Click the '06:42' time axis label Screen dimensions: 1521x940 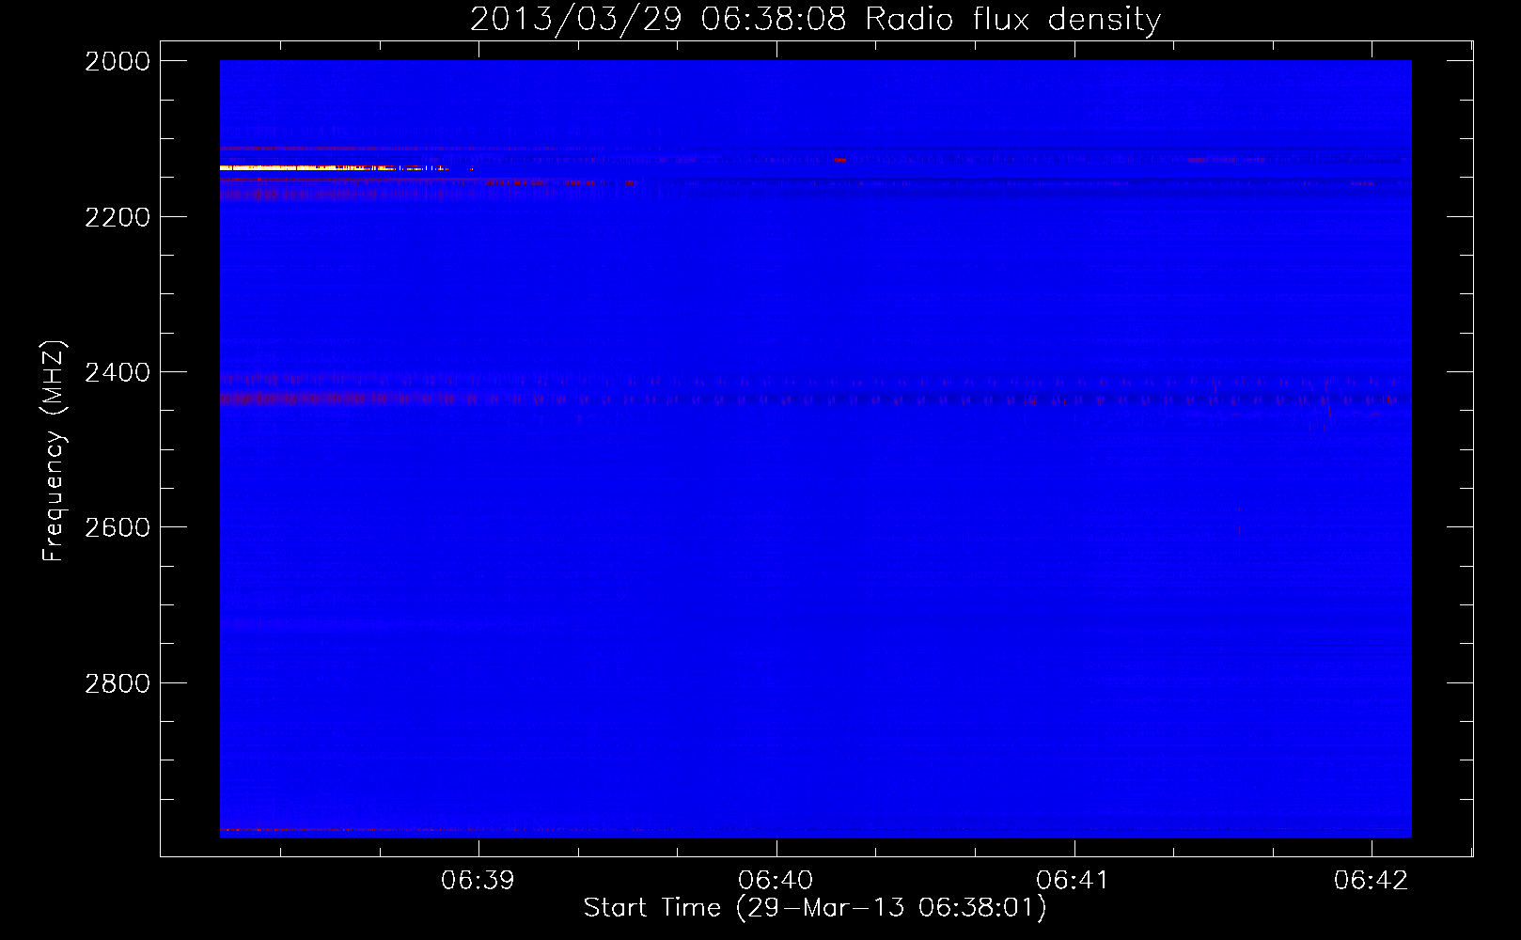coord(1371,880)
